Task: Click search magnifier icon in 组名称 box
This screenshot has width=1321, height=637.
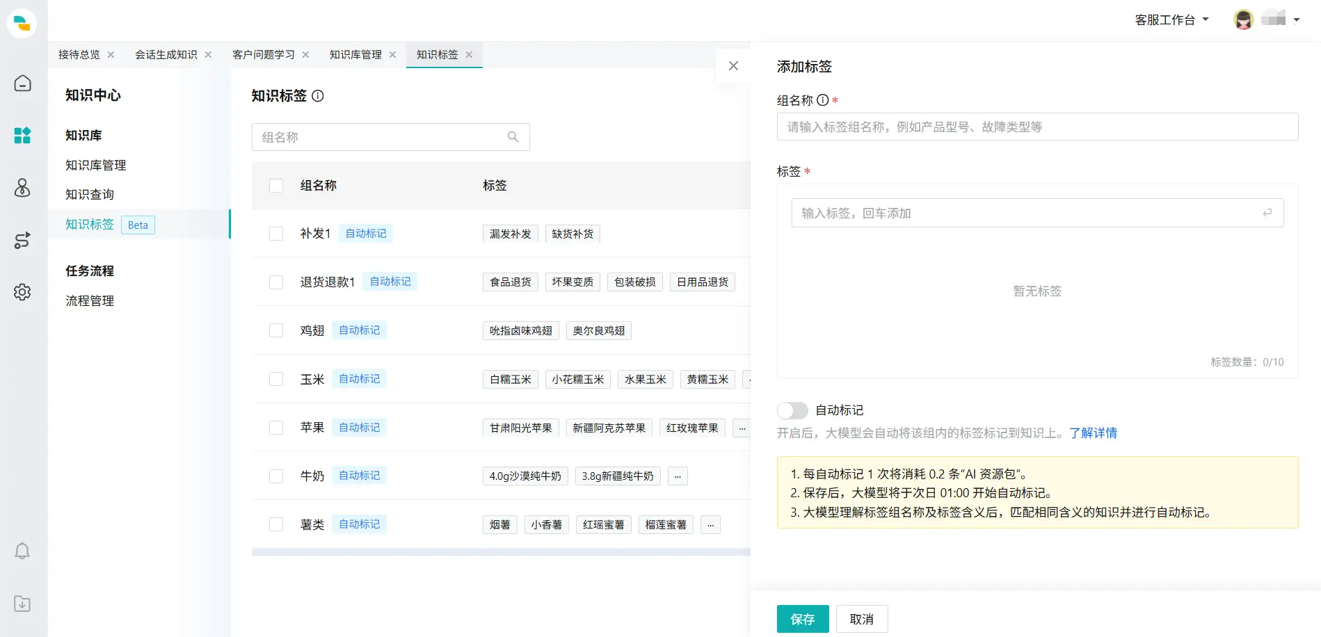Action: (x=513, y=137)
